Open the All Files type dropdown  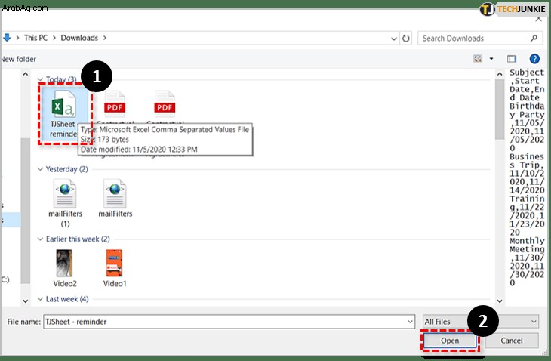click(480, 322)
